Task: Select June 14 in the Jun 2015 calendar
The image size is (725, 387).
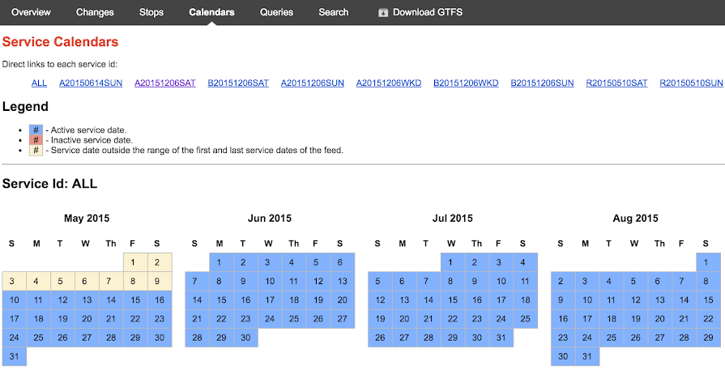Action: click(198, 300)
